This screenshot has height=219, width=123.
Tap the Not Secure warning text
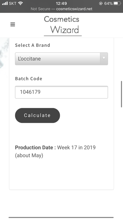tap(40, 9)
